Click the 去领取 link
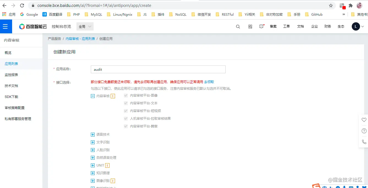This screenshot has width=368, height=188. (209, 82)
